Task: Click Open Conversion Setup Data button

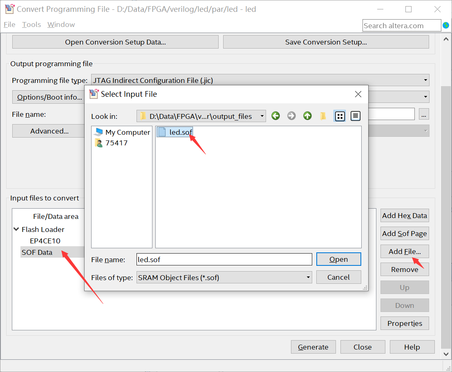Action: click(x=115, y=42)
